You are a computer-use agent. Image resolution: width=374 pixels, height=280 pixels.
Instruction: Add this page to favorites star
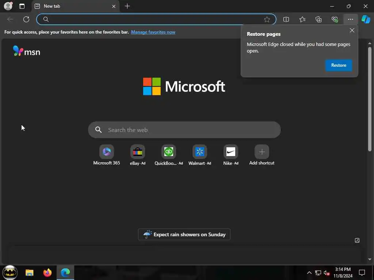click(267, 19)
